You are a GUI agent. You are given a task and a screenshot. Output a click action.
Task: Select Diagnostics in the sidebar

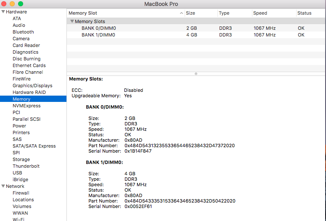25,52
